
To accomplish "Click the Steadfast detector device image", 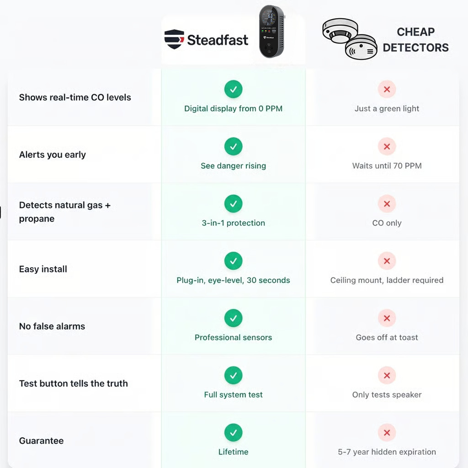I will coord(271,32).
